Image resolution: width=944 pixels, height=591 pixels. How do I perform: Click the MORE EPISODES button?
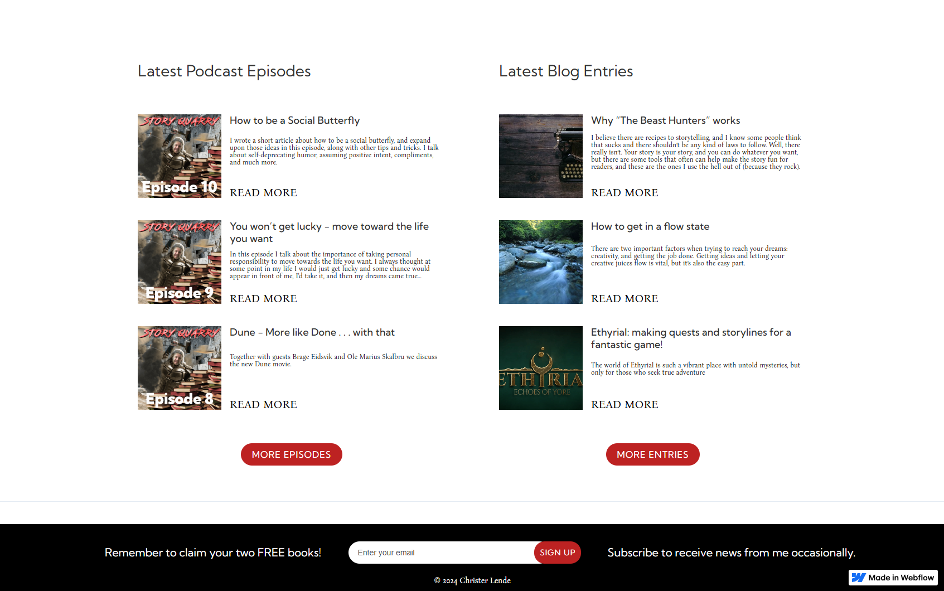point(292,454)
